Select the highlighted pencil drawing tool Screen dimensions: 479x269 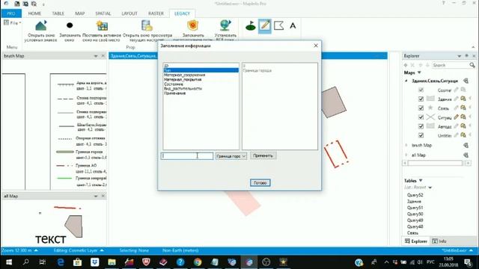[264, 26]
